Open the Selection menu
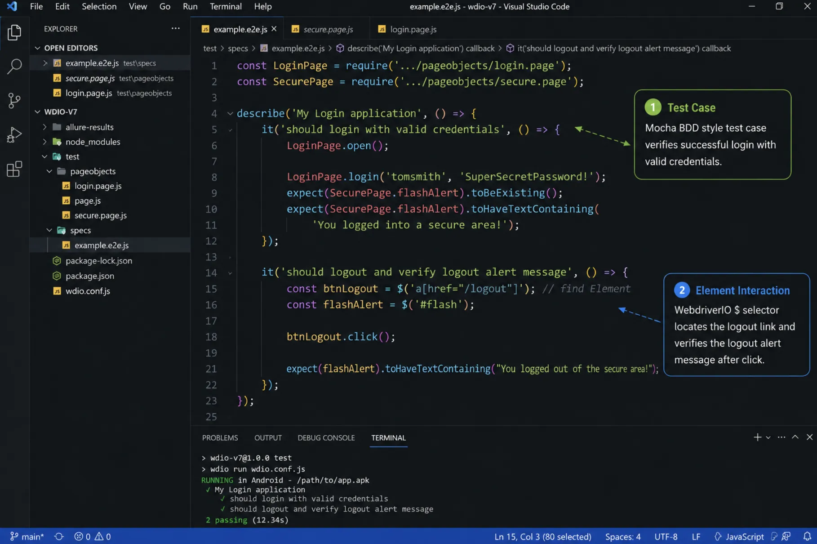This screenshot has height=544, width=817. [99, 6]
